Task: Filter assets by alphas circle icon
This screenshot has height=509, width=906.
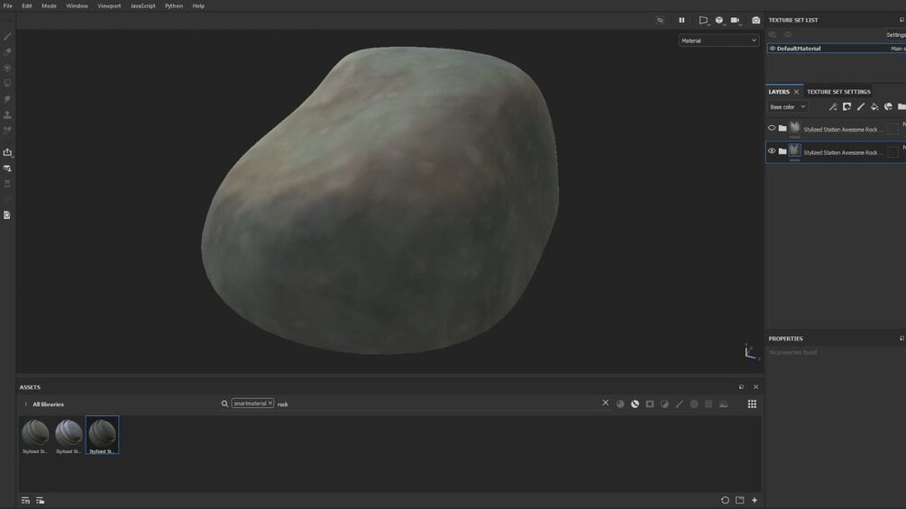Action: [694, 404]
